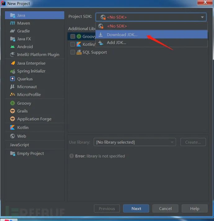Close the New Project dialog

coord(205,2)
